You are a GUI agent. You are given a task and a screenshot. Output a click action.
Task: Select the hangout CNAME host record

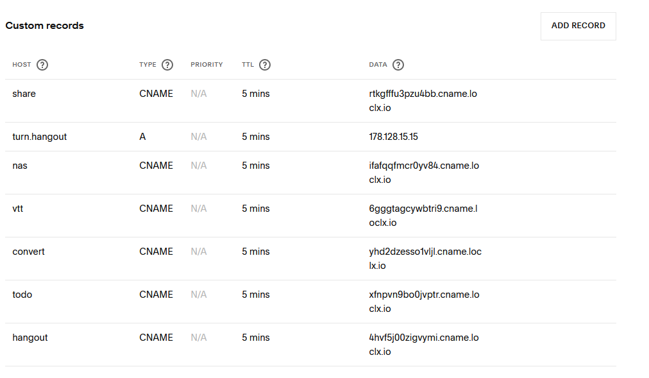click(30, 338)
